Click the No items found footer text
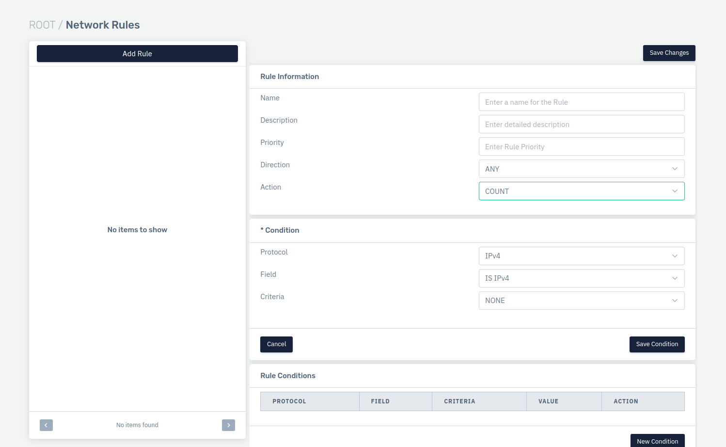726x447 pixels. pos(137,425)
